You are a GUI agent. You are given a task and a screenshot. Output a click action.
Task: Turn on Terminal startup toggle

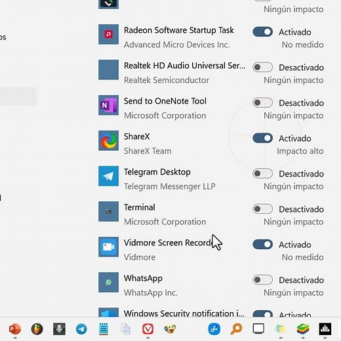(262, 209)
